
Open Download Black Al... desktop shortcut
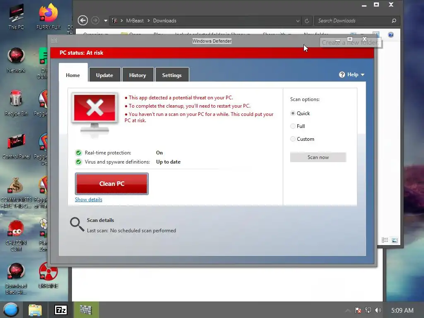point(16,279)
